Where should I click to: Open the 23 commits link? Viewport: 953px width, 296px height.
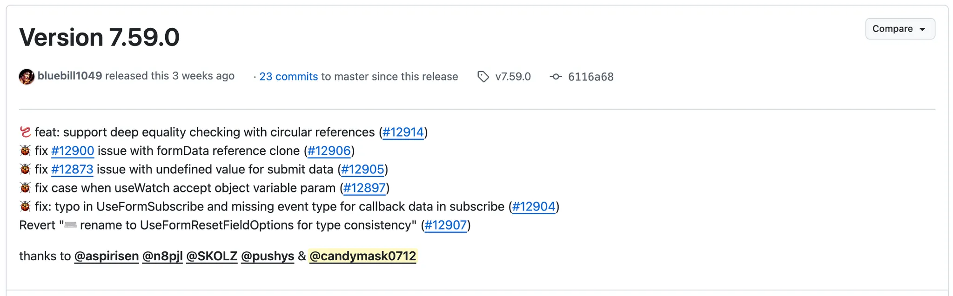289,77
